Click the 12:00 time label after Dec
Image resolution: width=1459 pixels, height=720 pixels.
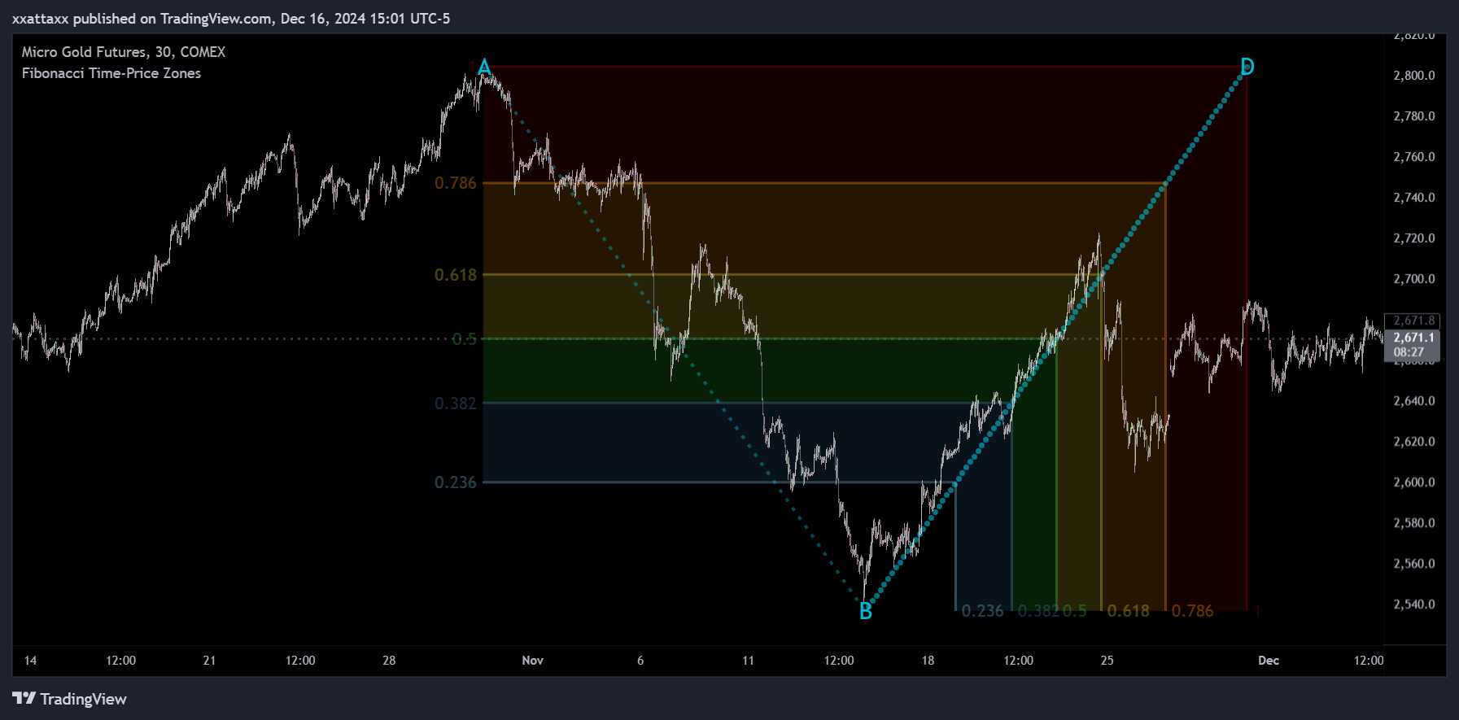coord(1369,661)
